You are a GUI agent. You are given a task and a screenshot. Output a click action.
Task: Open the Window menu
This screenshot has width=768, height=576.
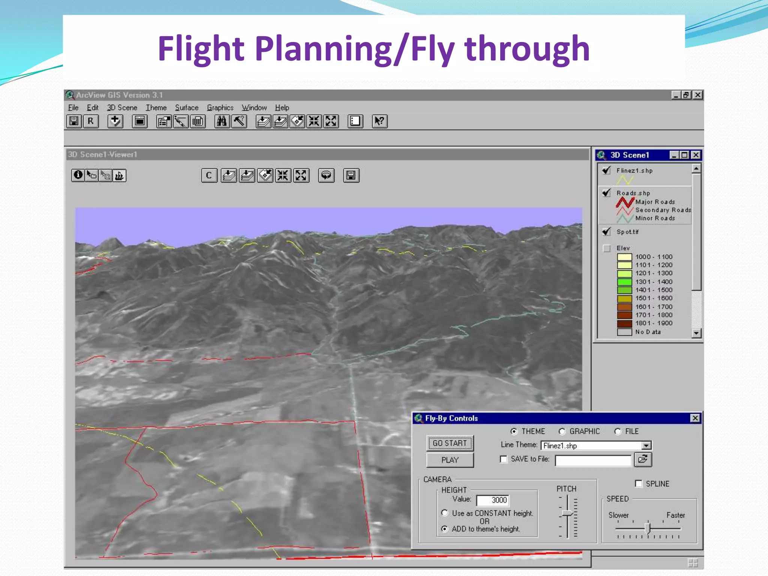(254, 108)
